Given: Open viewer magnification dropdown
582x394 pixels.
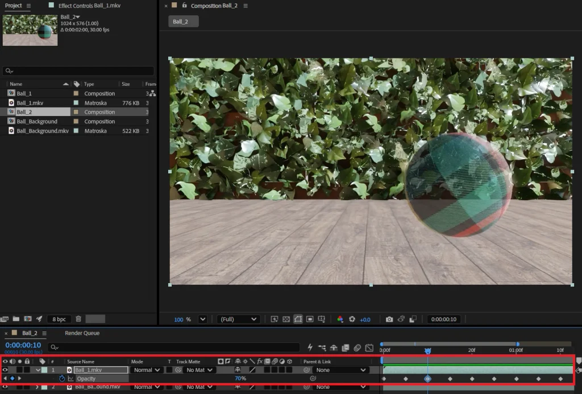Looking at the screenshot, I should point(203,320).
